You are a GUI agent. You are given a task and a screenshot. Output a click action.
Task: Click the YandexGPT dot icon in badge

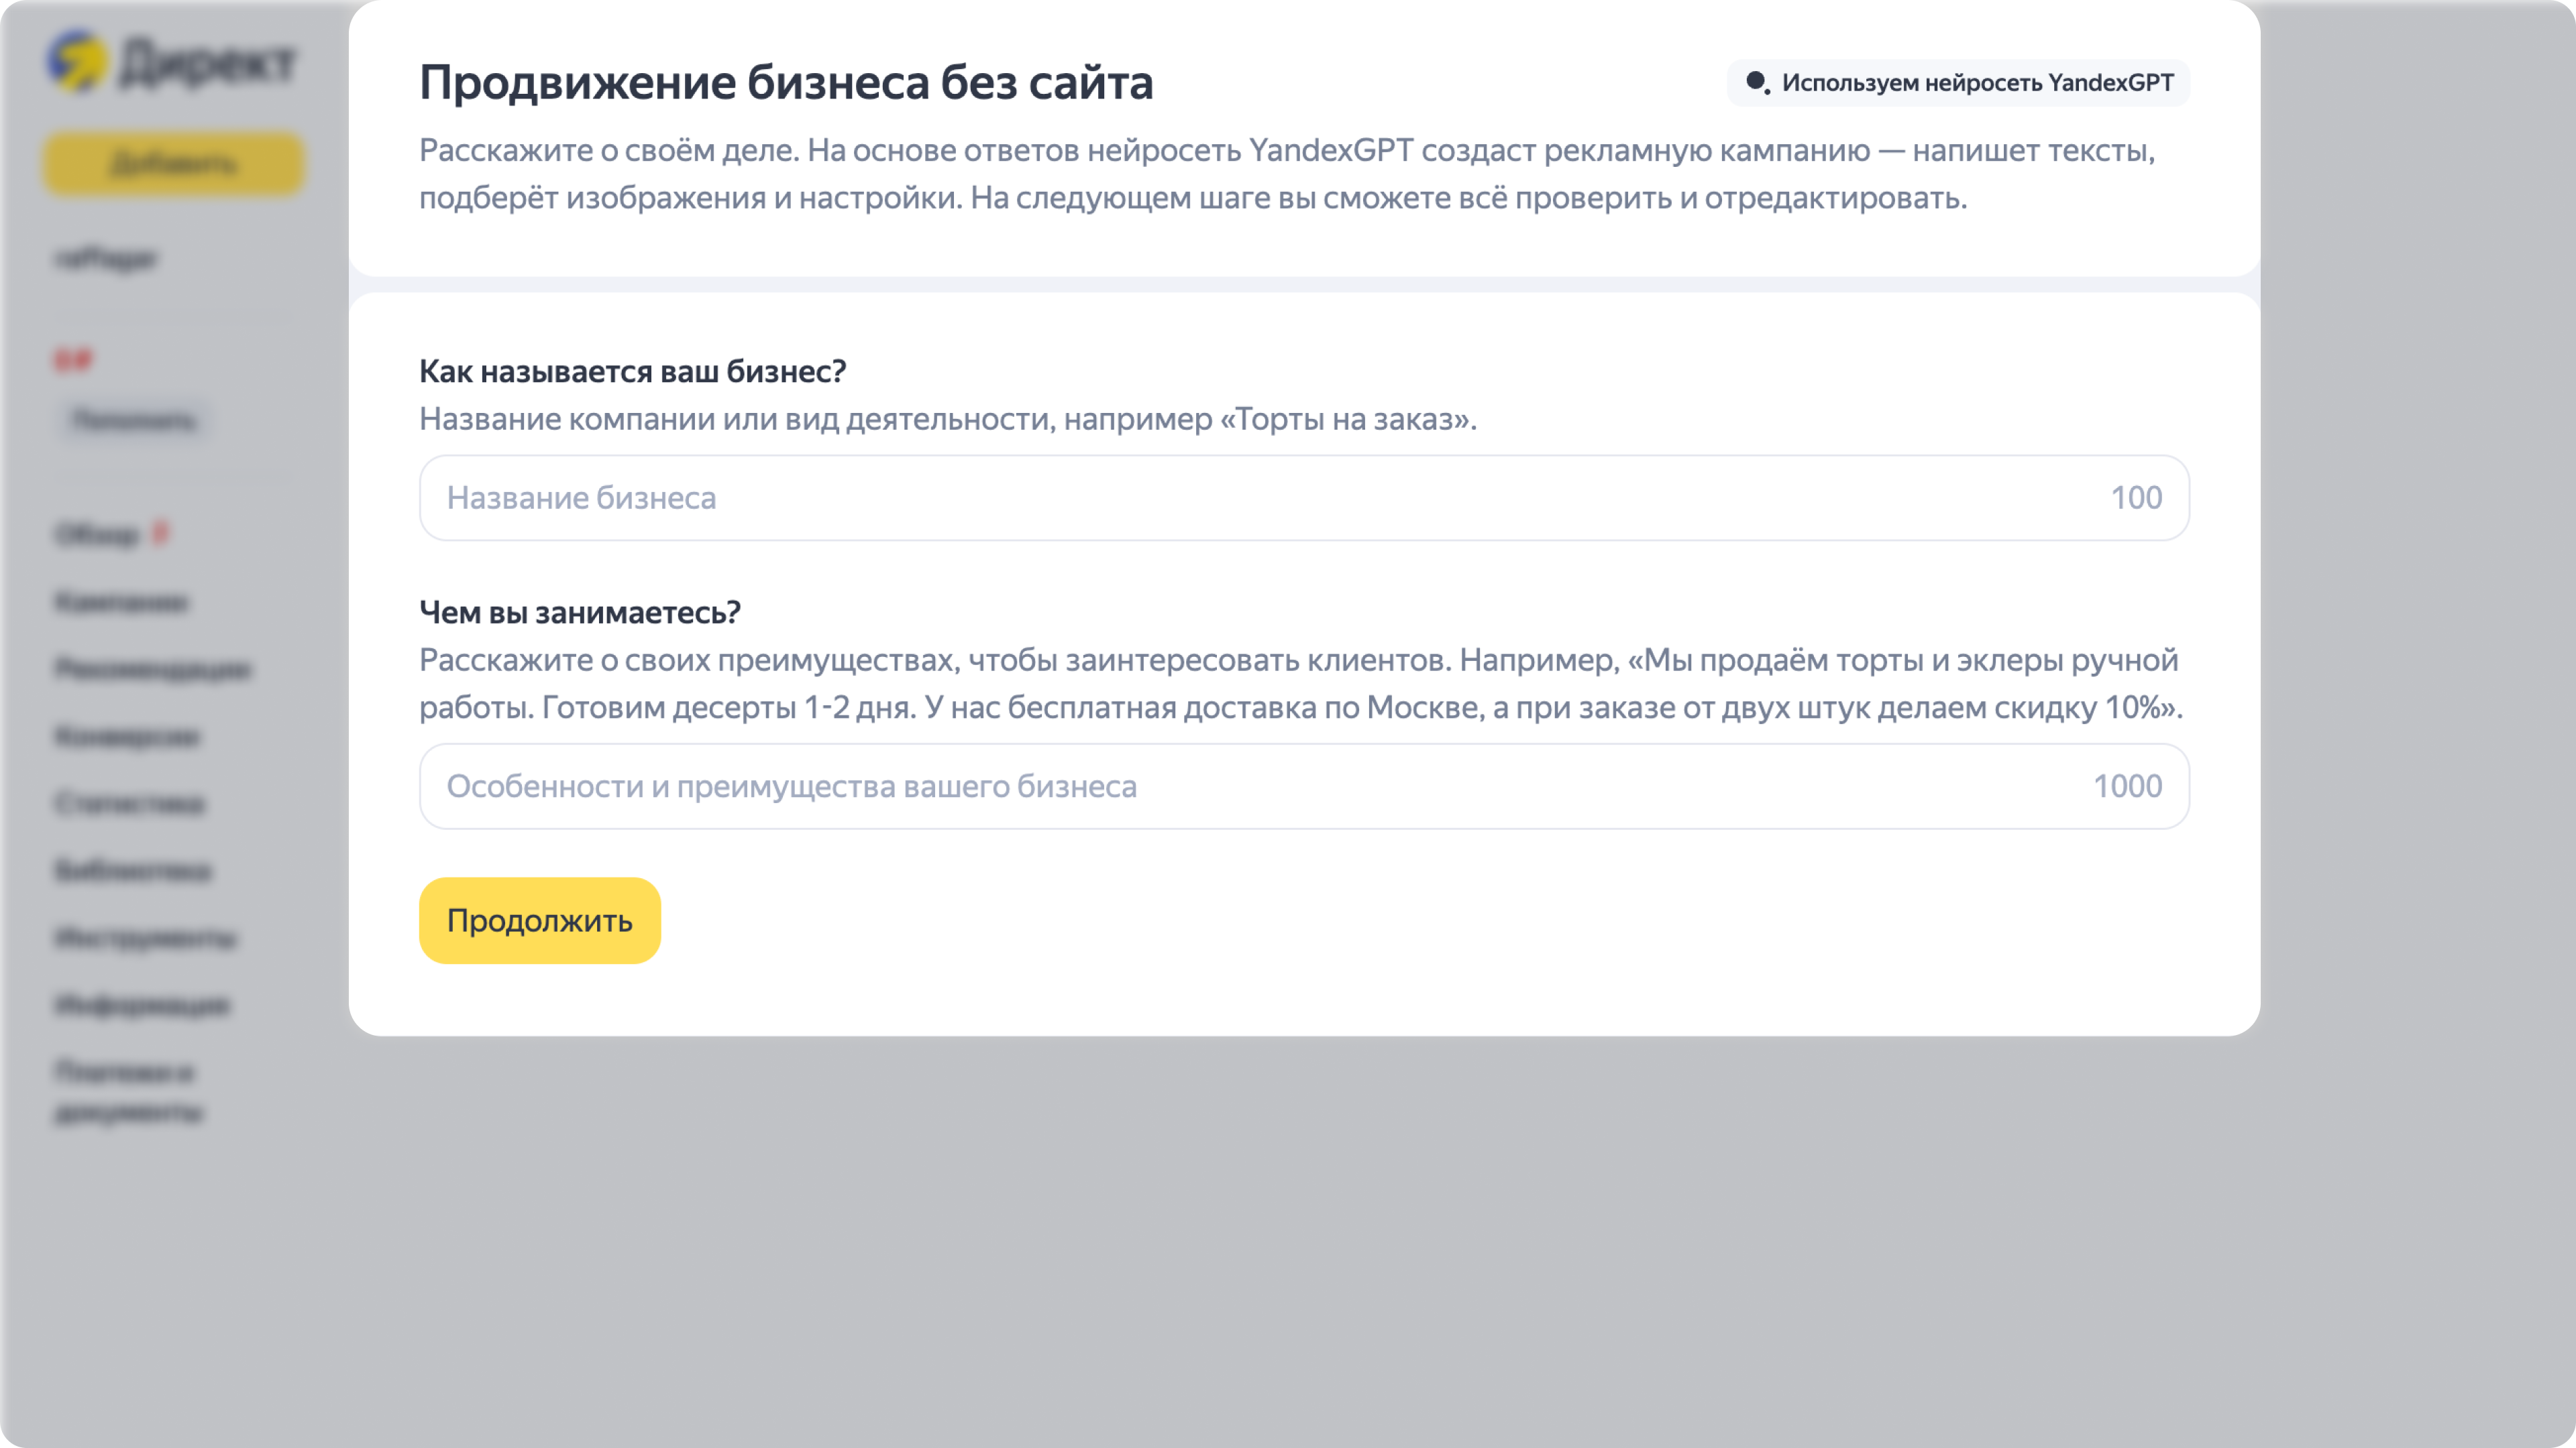click(x=1756, y=82)
